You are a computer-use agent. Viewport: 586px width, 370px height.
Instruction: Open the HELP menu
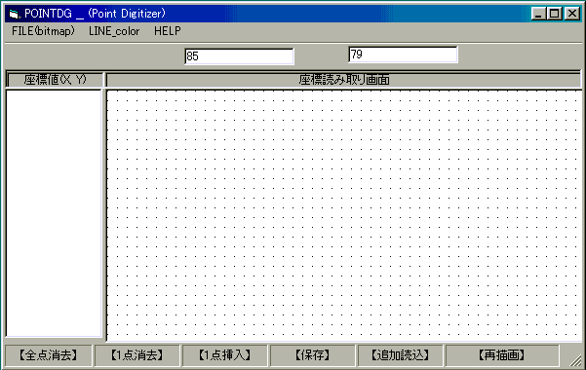[168, 31]
